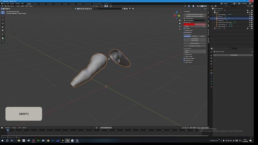Open the Render properties tab icon
258x145 pixels.
click(211, 55)
